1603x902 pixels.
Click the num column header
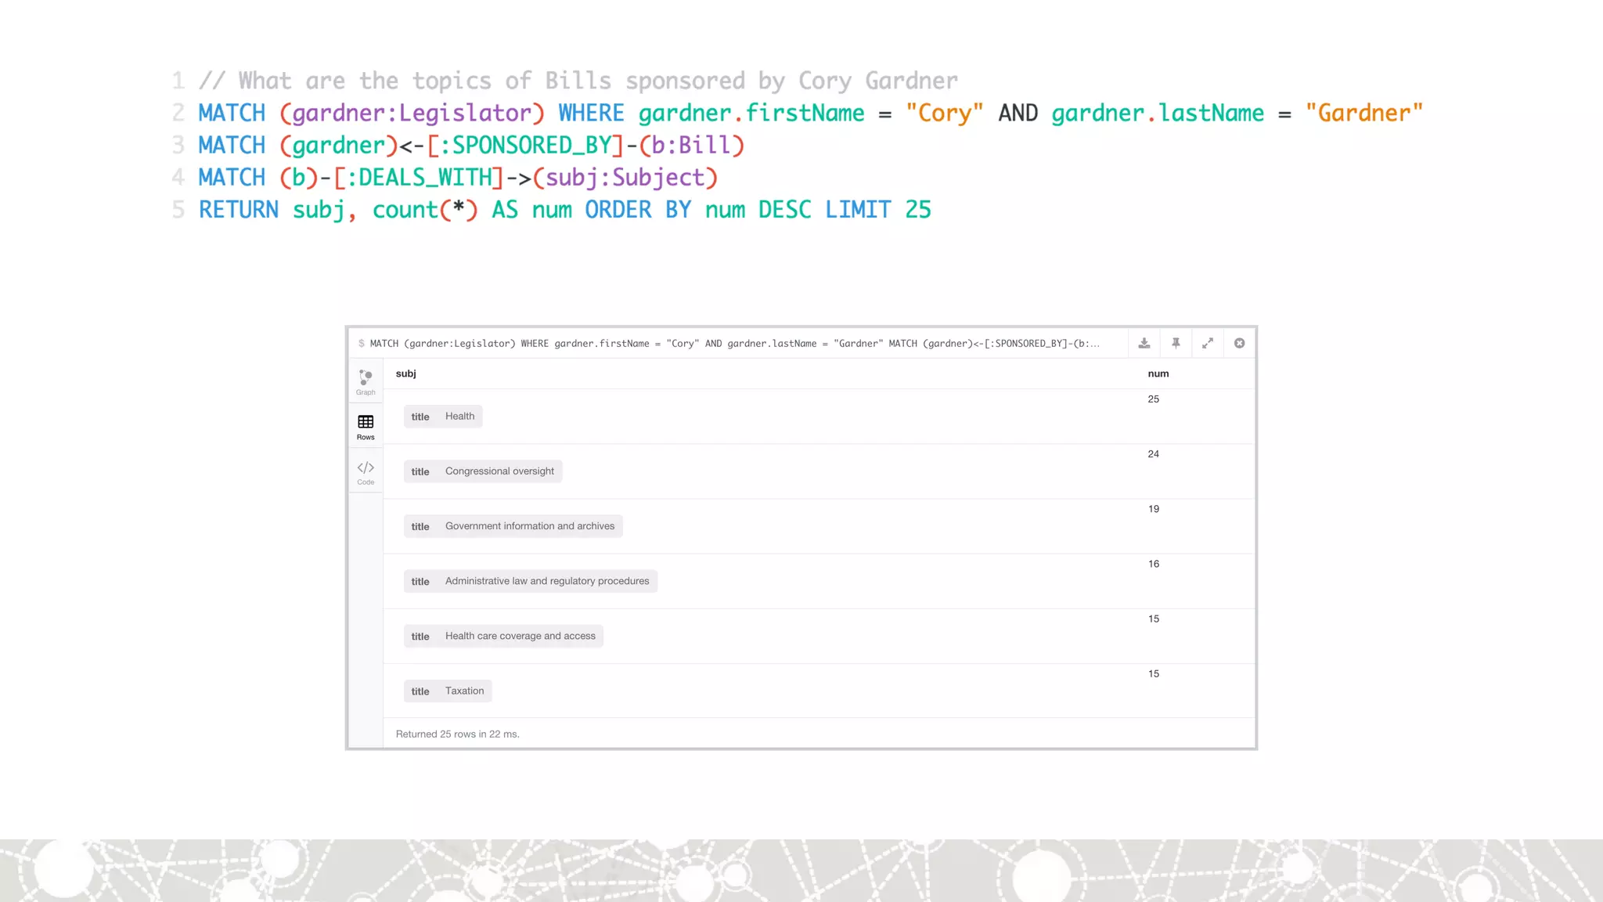click(x=1158, y=373)
